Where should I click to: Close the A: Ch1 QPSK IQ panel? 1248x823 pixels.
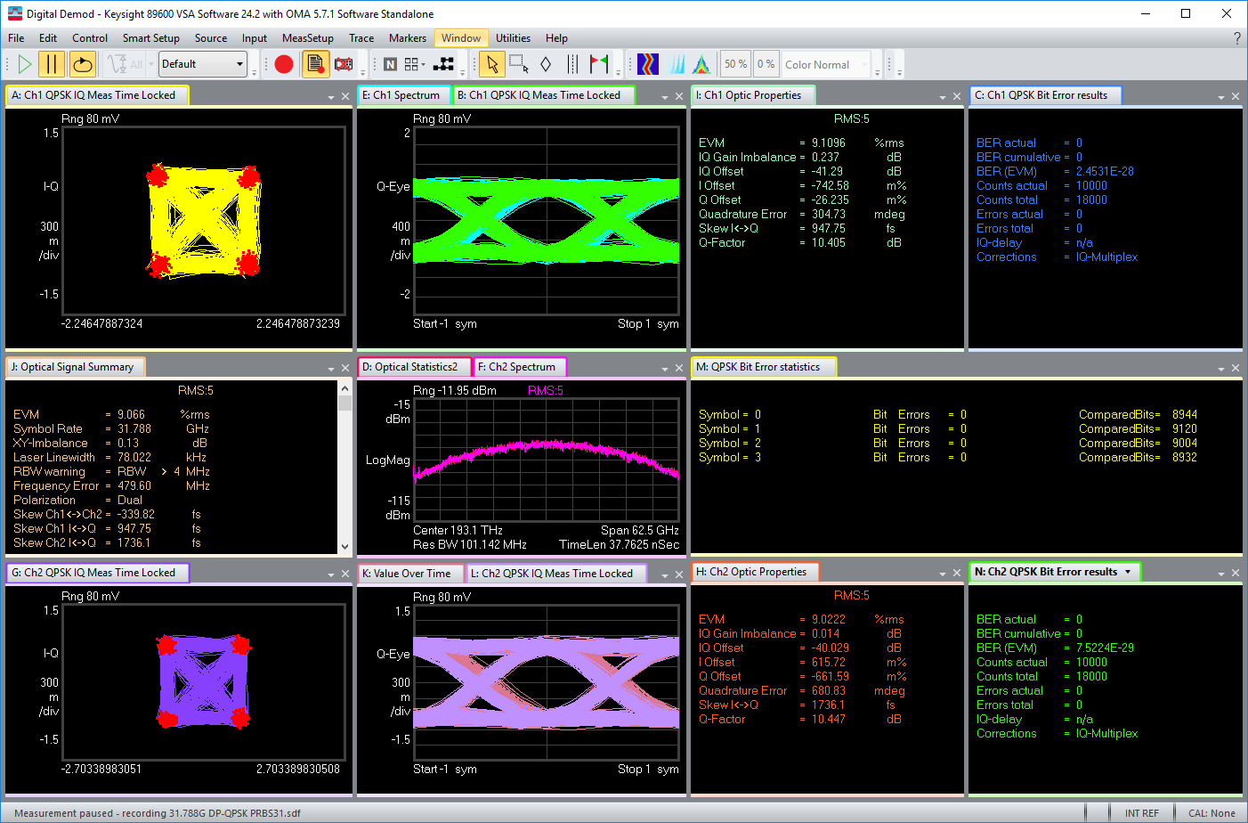click(x=345, y=97)
